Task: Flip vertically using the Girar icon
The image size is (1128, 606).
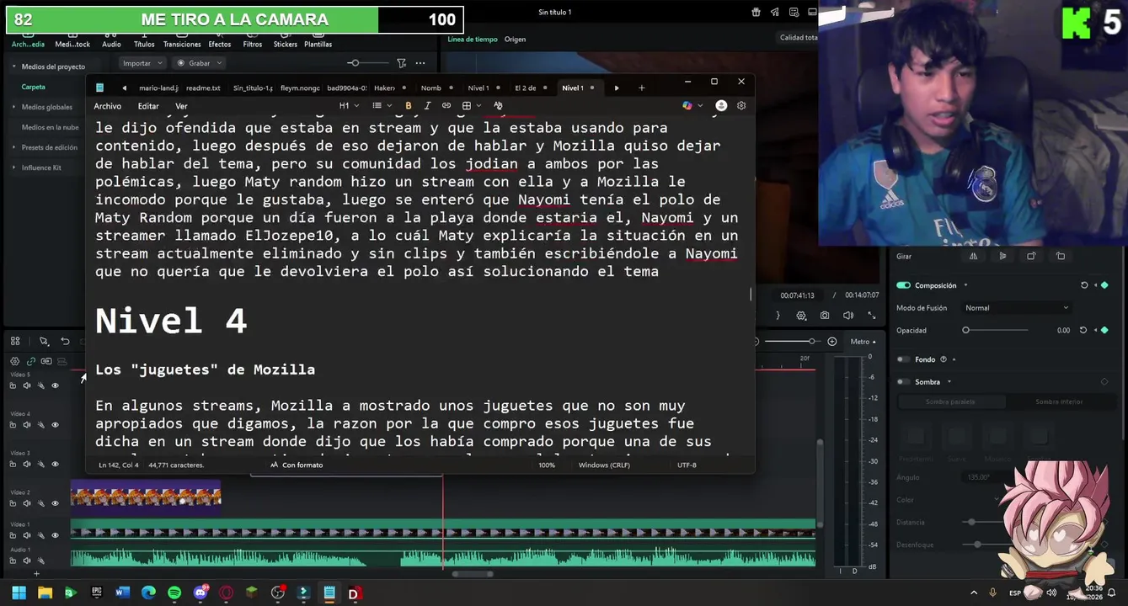Action: point(1002,257)
